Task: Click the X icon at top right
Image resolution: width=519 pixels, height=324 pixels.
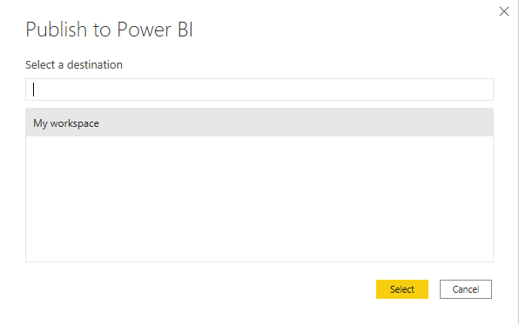Action: [x=504, y=11]
